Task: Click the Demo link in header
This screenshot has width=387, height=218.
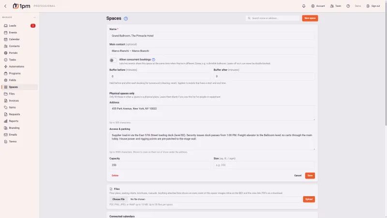Action: (358, 6)
